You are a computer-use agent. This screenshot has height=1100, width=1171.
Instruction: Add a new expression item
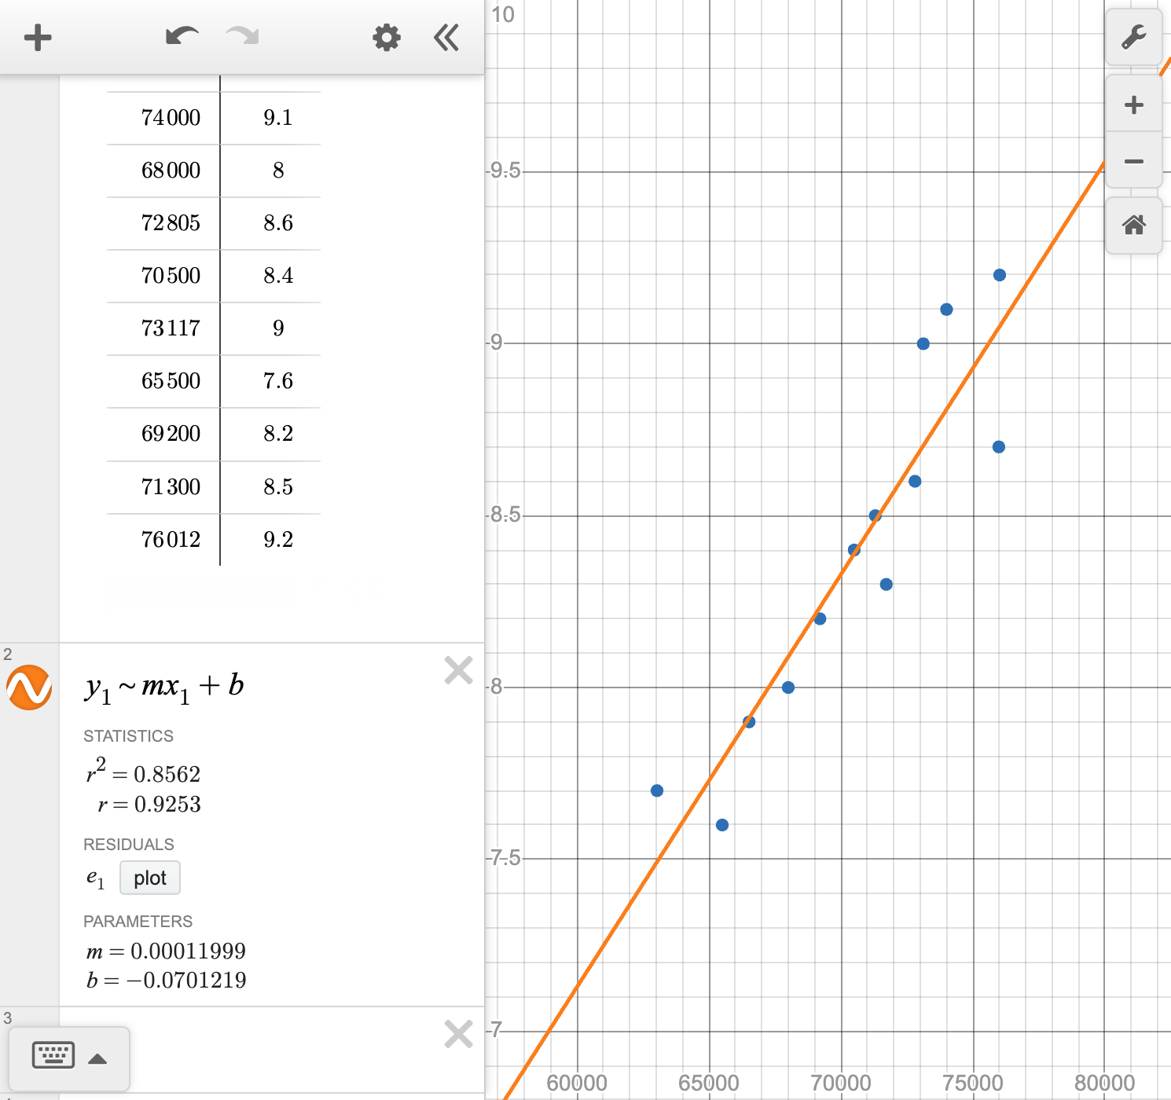(37, 37)
